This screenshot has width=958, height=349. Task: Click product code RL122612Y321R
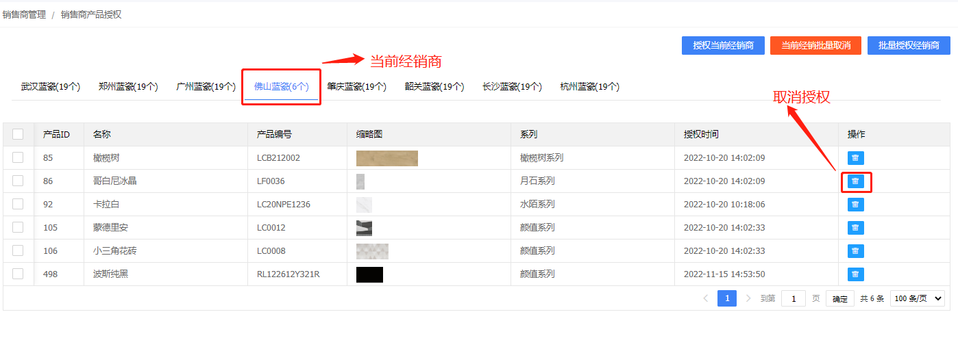[288, 274]
